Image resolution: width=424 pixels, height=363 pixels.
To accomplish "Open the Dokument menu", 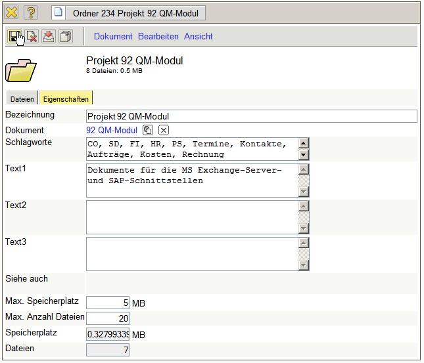I will click(x=113, y=37).
